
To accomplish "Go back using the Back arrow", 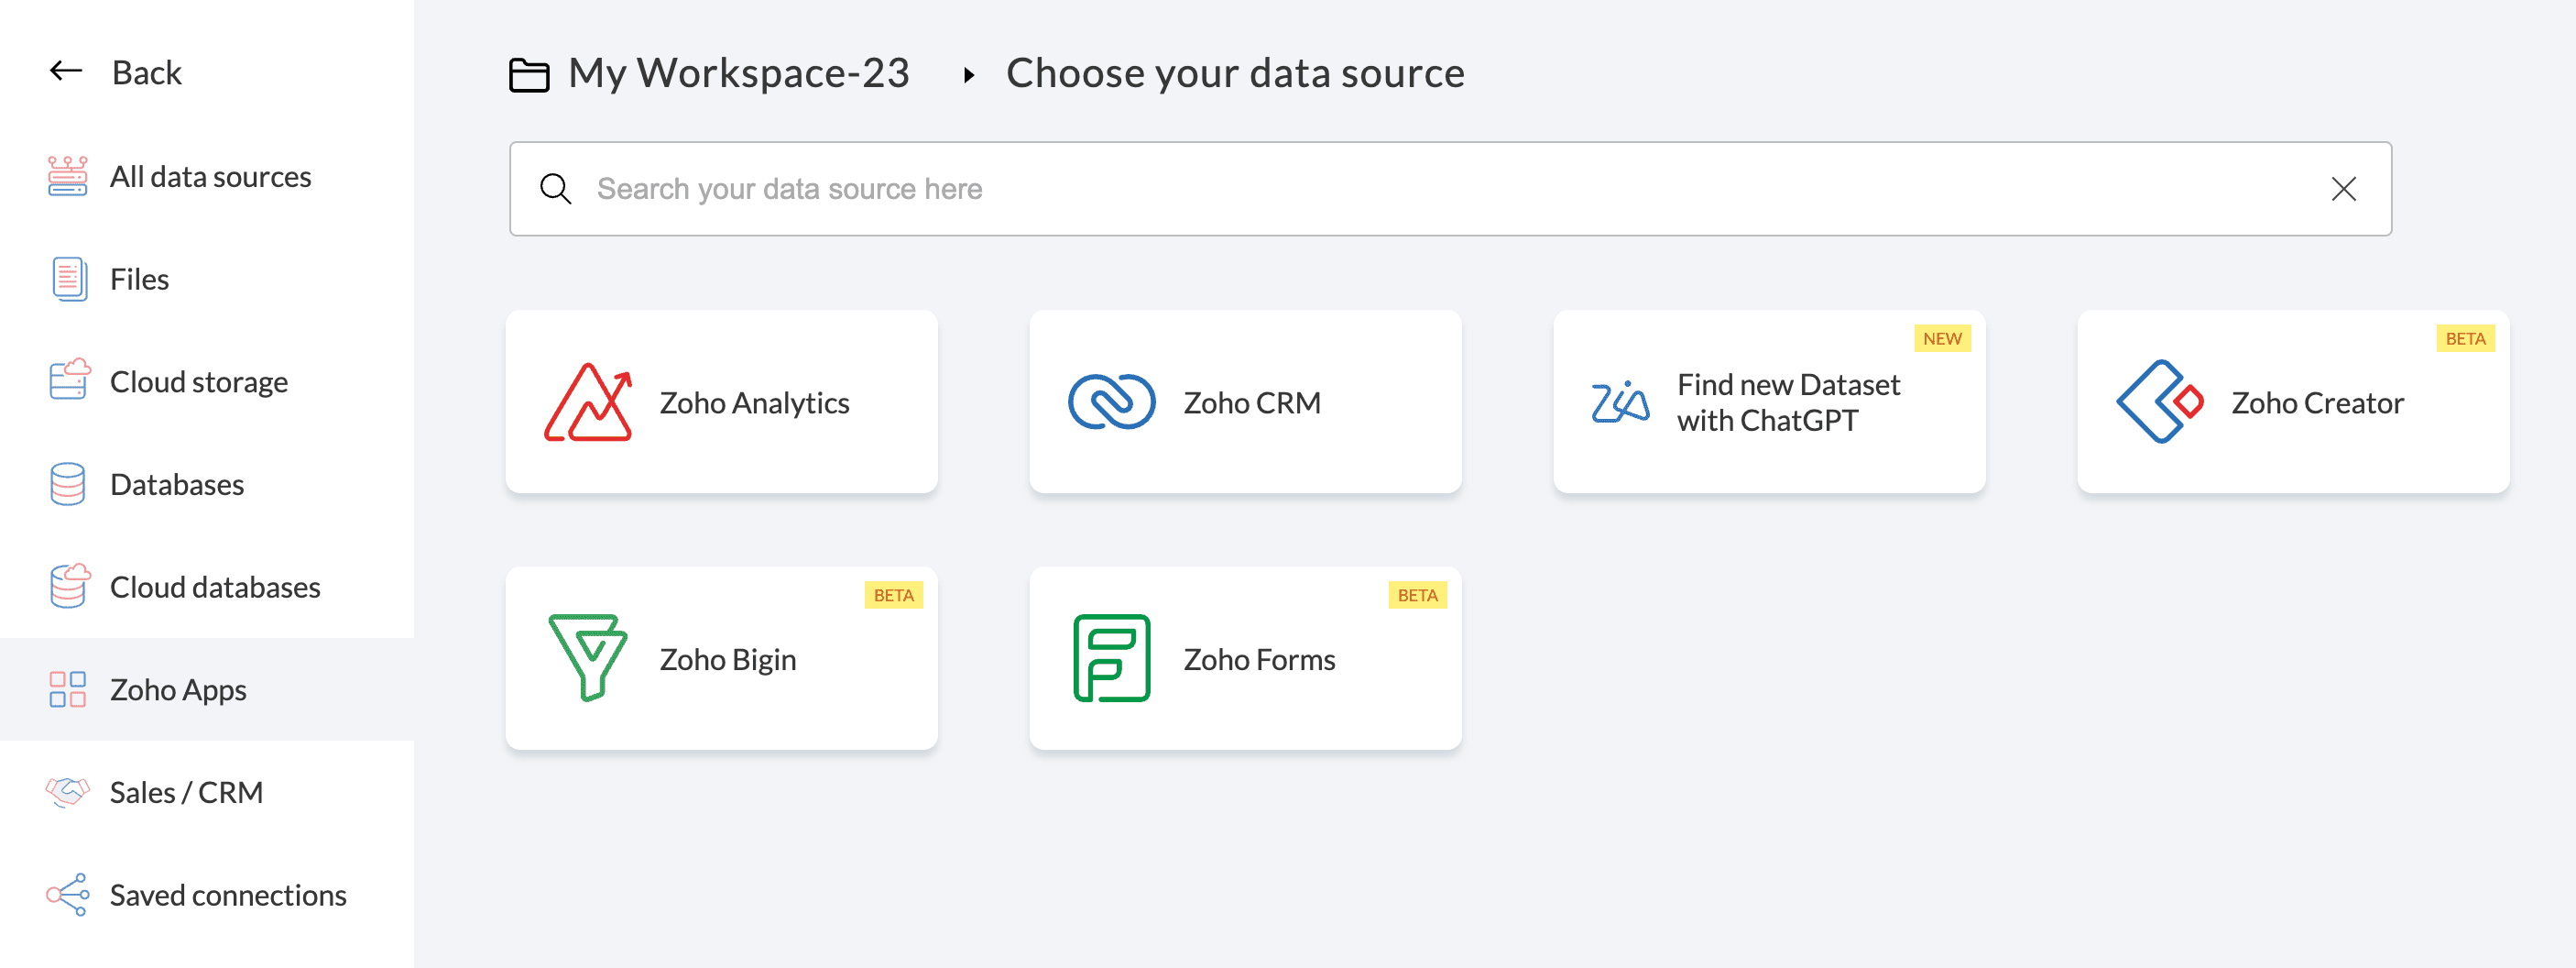I will (x=66, y=72).
